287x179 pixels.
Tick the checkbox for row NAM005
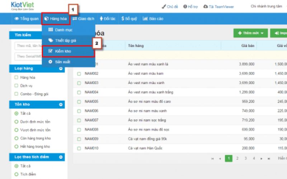79,101
